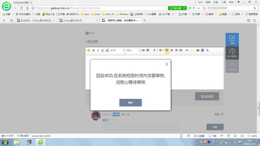Screen dimensions: 260x146
Task: Click the 手机收藏夹 bookmark
Action: pos(23,14)
